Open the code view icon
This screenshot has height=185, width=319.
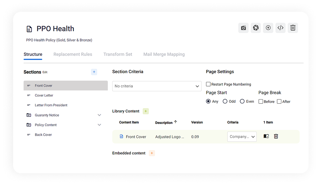tap(280, 28)
